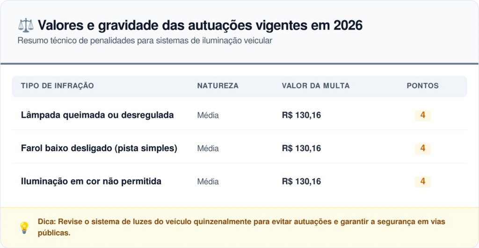The width and height of the screenshot is (479, 248).
Task: Select the "Pontos" column header
Action: (422, 86)
